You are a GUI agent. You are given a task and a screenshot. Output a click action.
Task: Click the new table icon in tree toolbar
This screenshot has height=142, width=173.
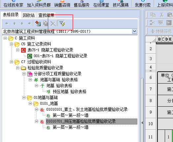(38, 23)
